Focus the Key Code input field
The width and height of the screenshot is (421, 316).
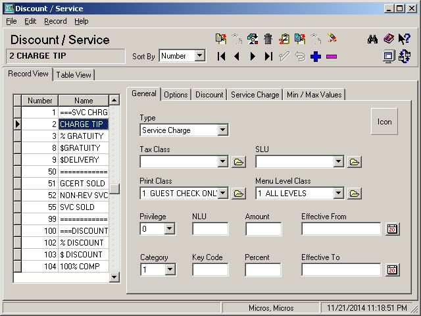(210, 269)
